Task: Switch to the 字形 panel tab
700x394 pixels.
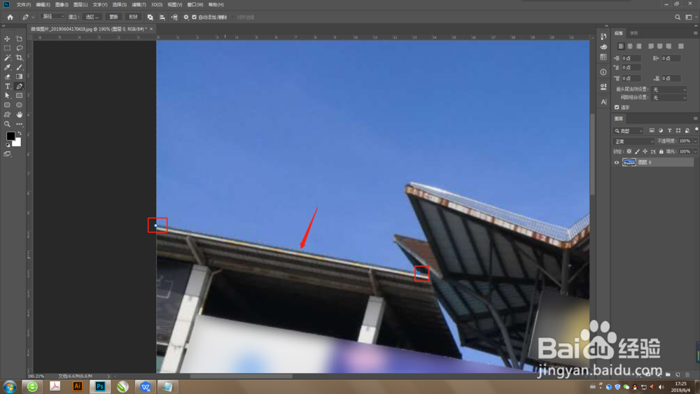Action: (634, 33)
